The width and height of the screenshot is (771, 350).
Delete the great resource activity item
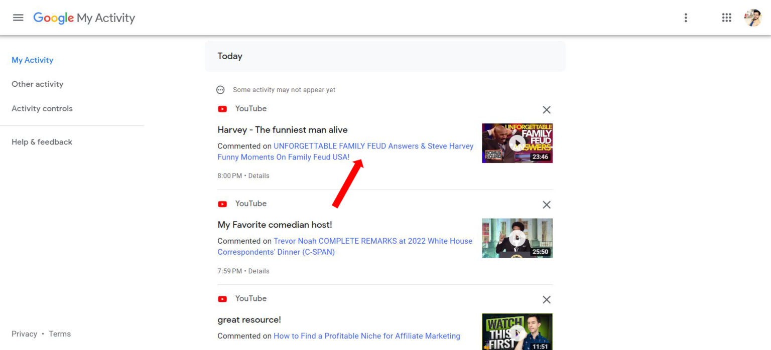point(547,299)
